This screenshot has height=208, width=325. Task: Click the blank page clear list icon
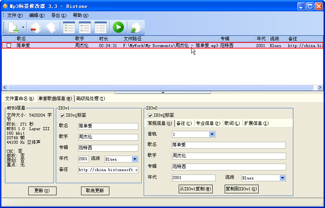click(x=51, y=28)
